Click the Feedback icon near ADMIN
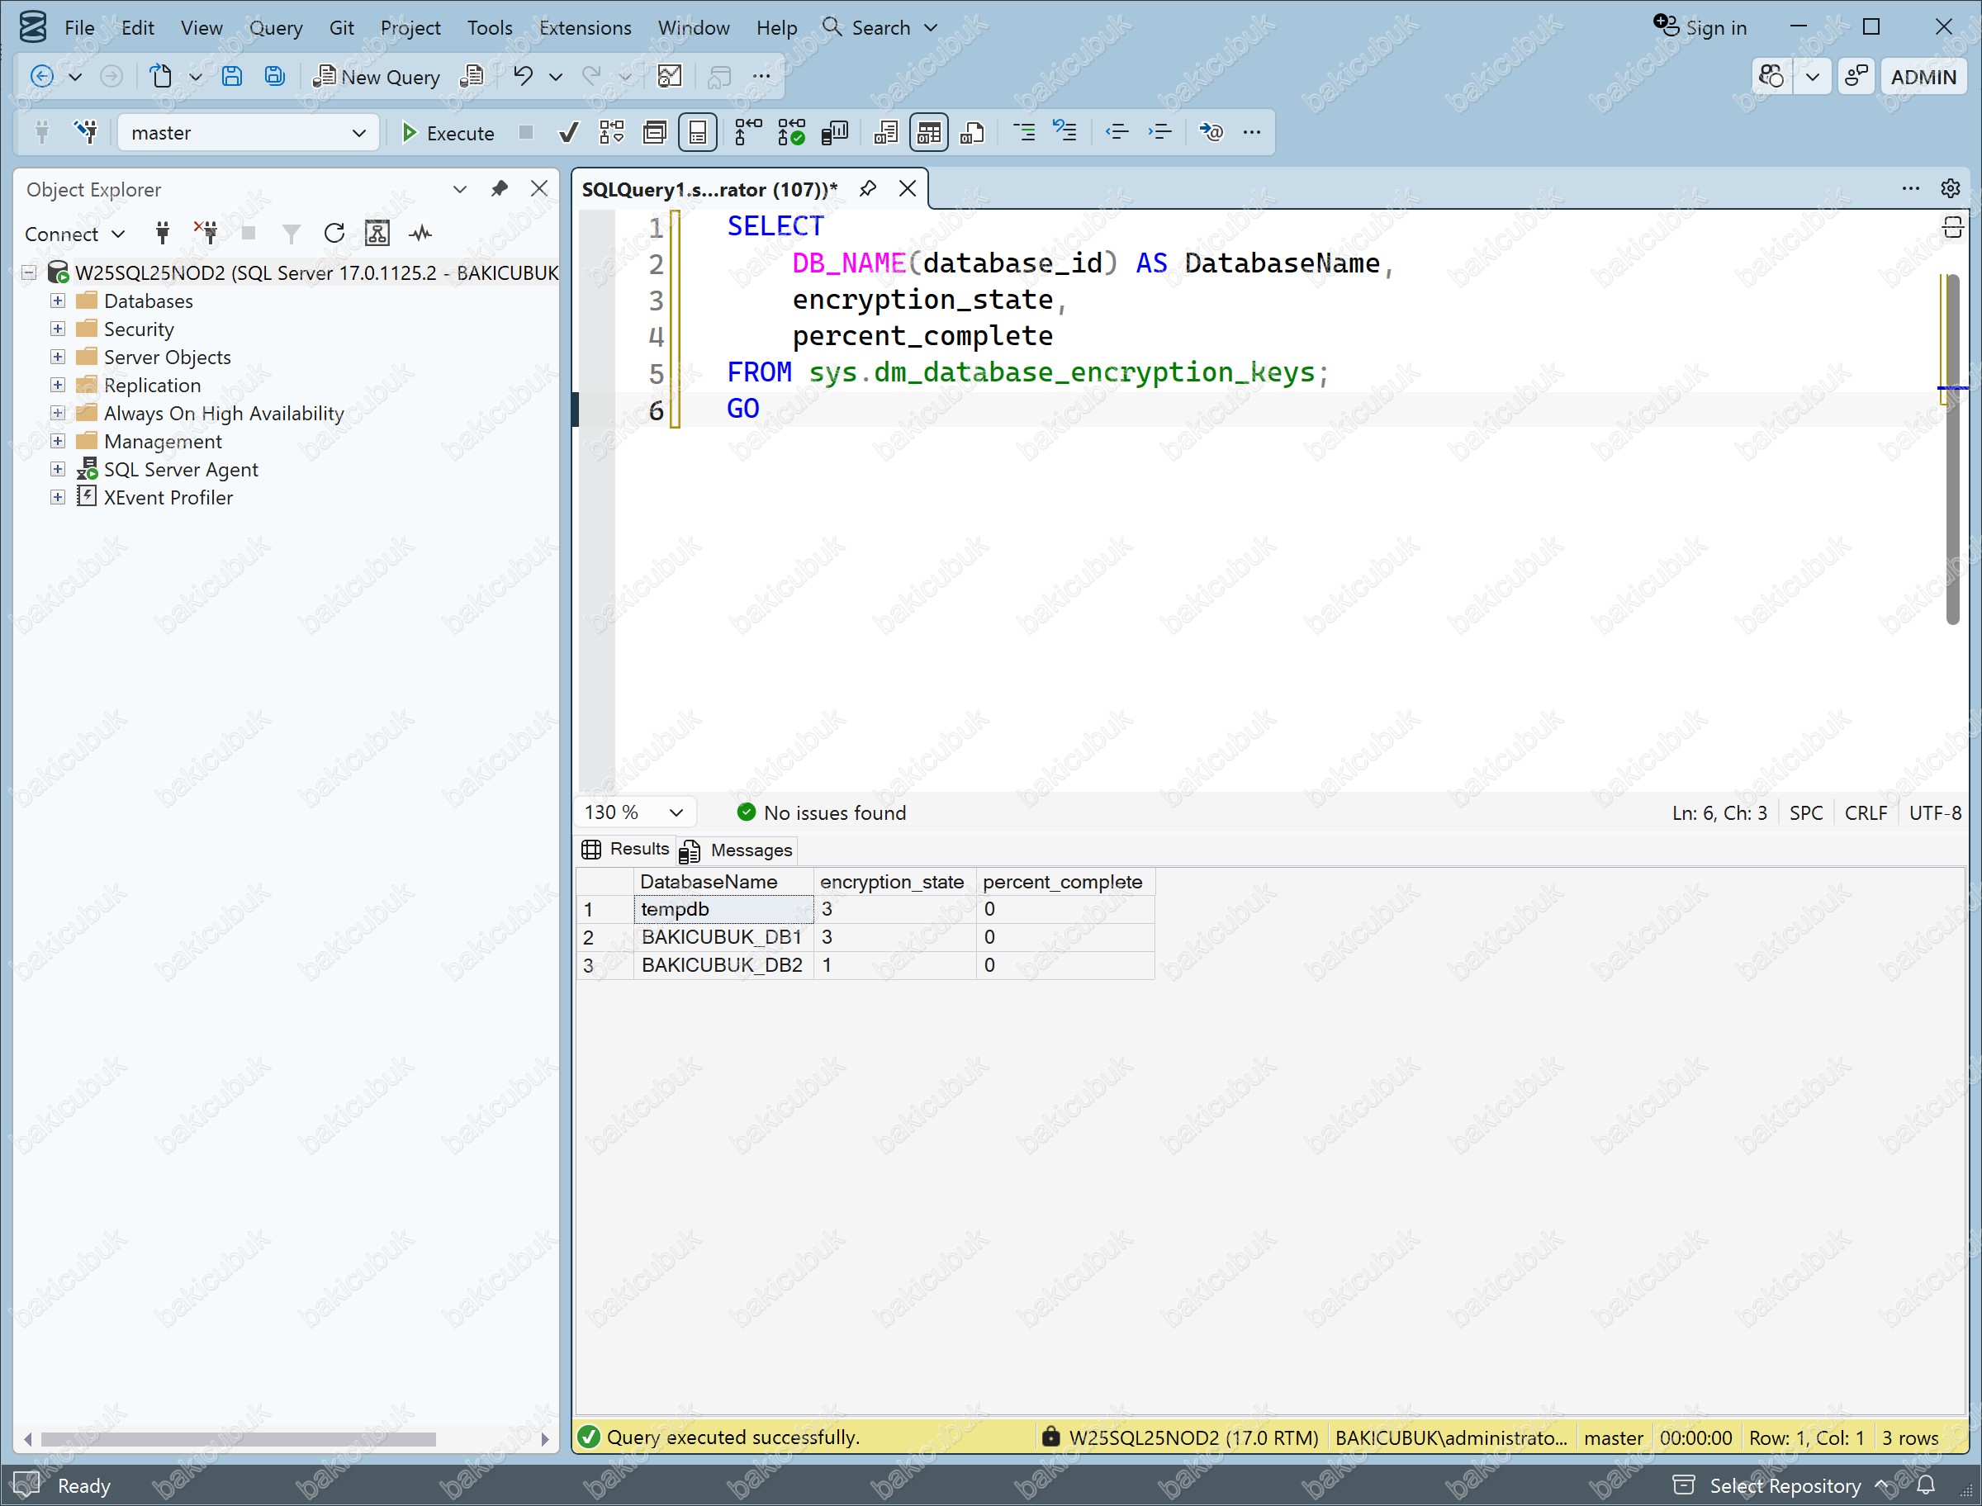Image resolution: width=1982 pixels, height=1506 pixels. (x=1856, y=77)
